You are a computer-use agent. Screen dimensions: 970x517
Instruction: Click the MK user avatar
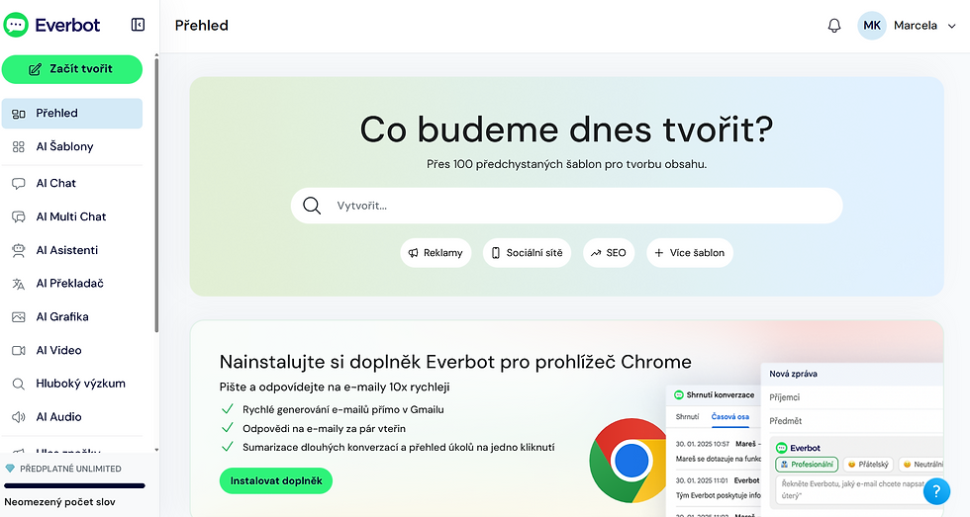(872, 26)
